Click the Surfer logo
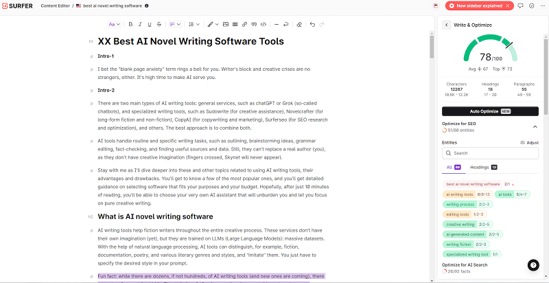549x283 pixels. (17, 5)
